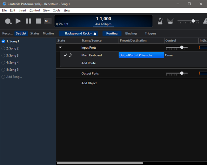Open the M... transport mode button
This screenshot has width=207, height=165.
pos(48,21)
